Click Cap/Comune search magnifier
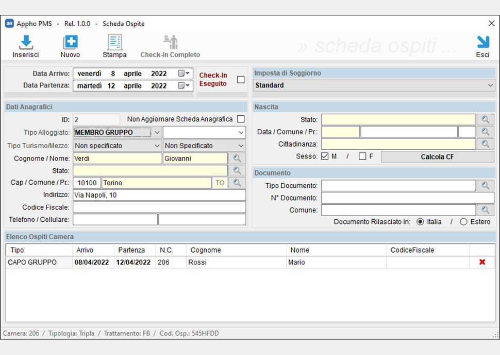Viewport: 500px width, 355px height. pos(237,183)
